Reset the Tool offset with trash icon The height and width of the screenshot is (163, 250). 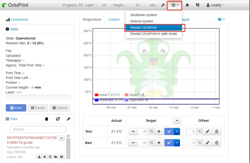(217, 131)
